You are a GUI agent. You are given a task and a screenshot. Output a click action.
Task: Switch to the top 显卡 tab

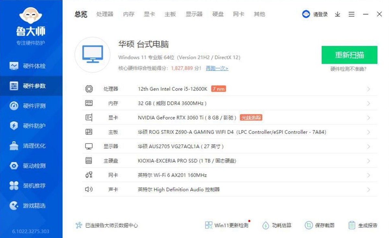(149, 14)
